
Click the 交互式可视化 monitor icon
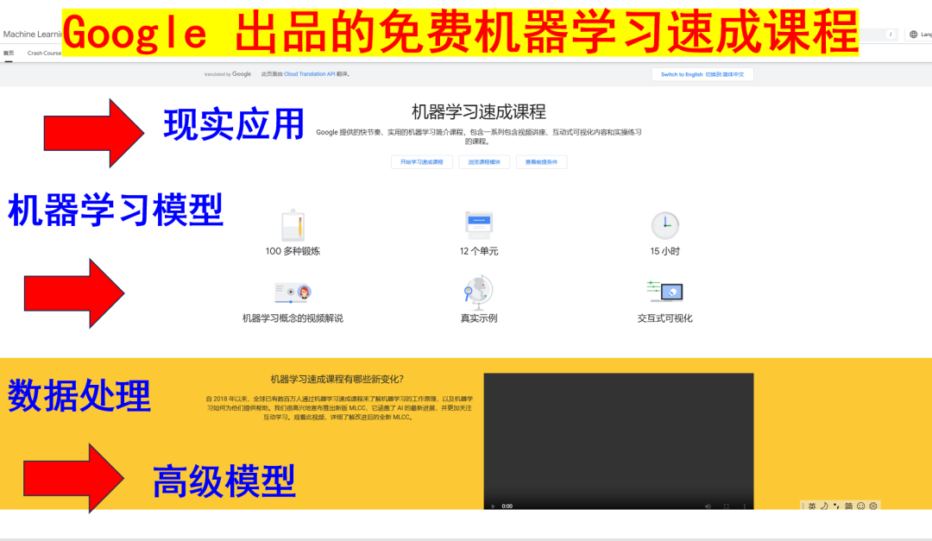pyautogui.click(x=665, y=291)
